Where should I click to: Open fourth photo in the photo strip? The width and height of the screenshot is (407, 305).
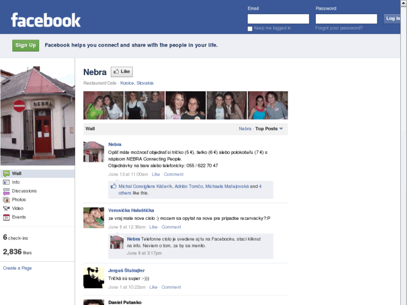(227, 105)
